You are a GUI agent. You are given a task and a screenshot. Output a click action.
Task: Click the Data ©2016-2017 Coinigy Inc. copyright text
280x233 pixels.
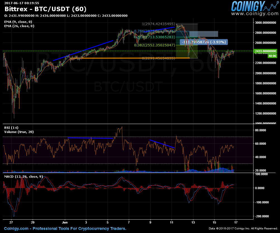click(243, 228)
